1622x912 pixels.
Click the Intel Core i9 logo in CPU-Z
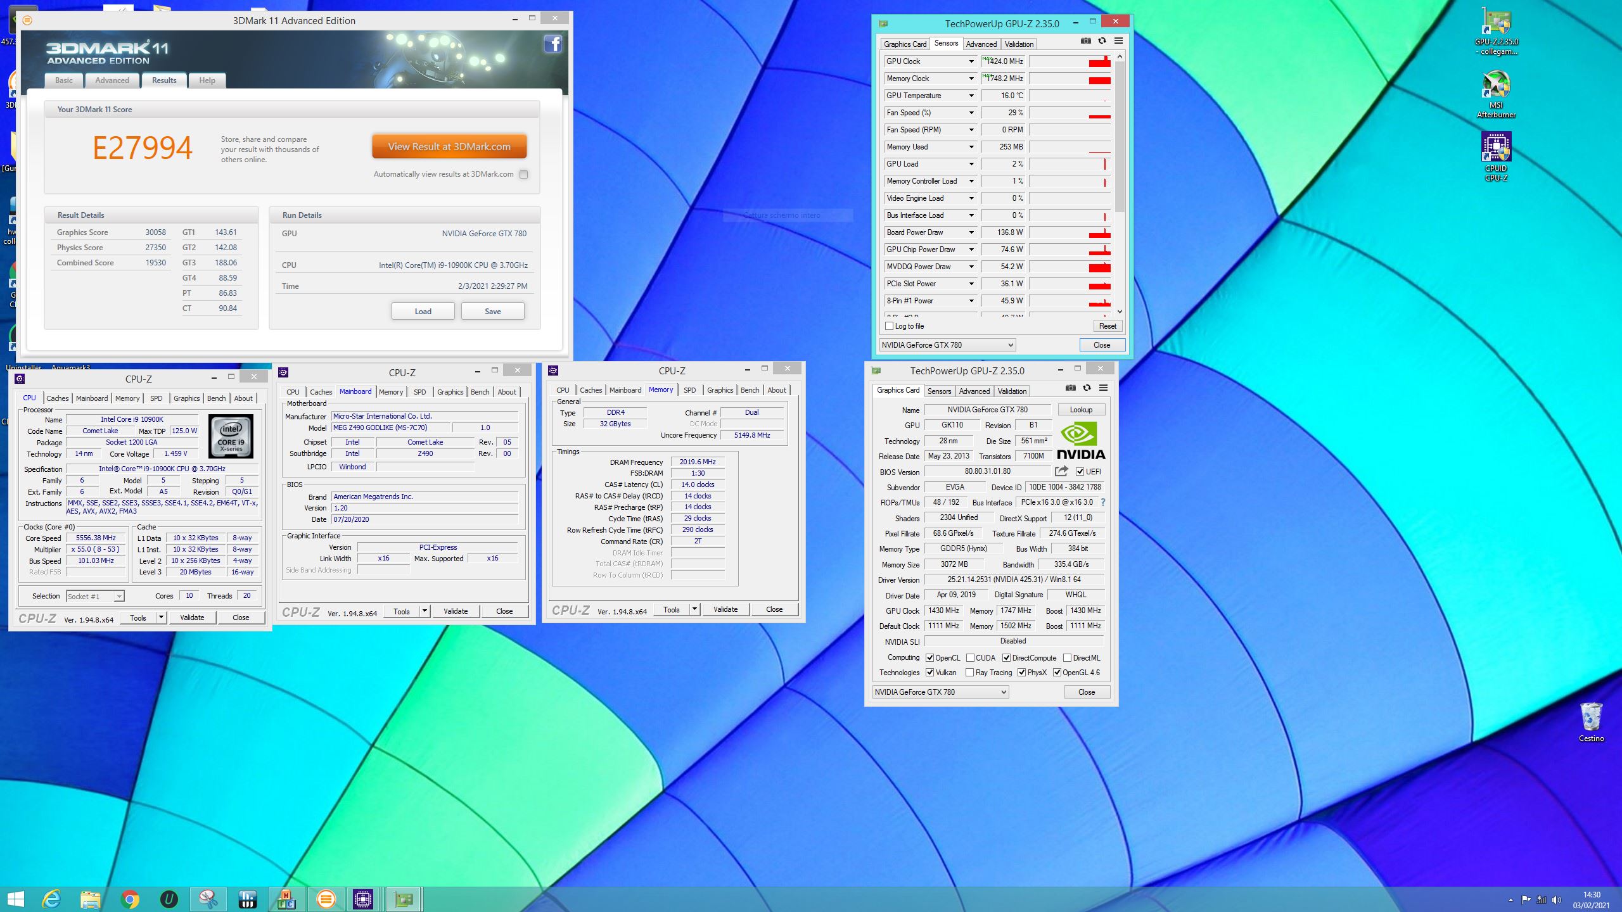[231, 436]
